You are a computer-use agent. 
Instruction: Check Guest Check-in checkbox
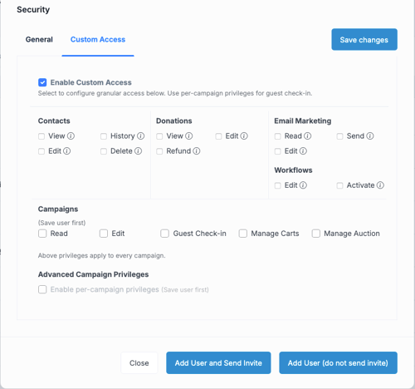point(165,234)
